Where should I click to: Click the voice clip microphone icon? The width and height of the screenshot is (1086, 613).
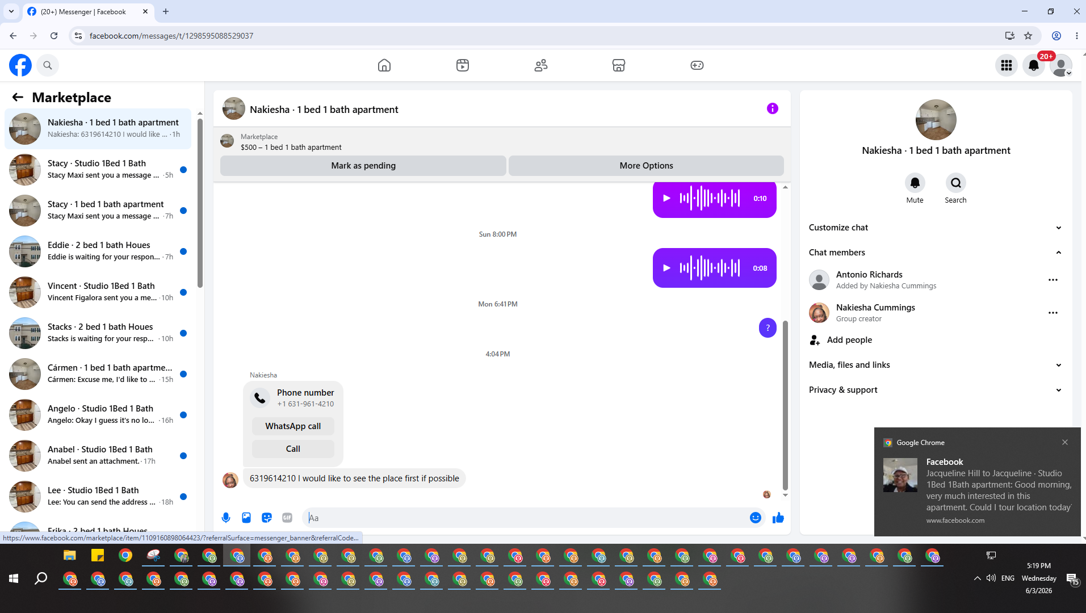pos(226,518)
